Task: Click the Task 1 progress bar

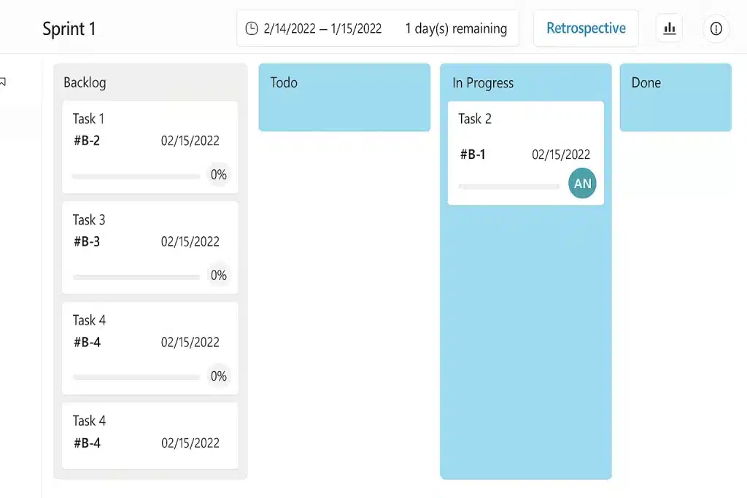Action: click(x=136, y=176)
